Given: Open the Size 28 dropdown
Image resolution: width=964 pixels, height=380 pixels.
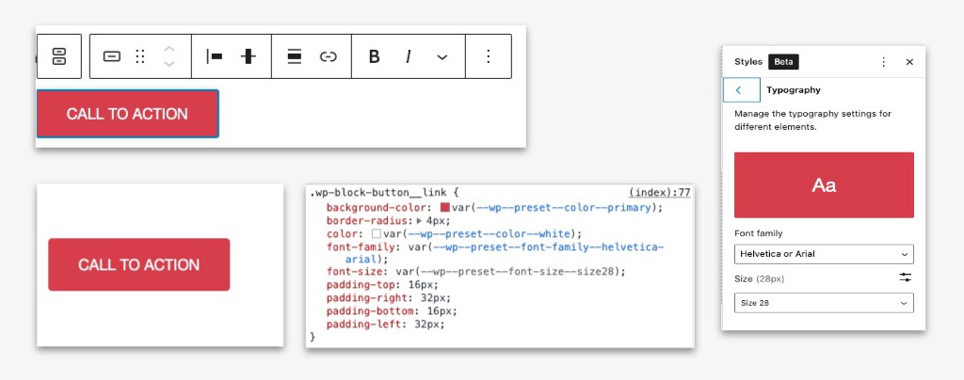Looking at the screenshot, I should pyautogui.click(x=824, y=303).
